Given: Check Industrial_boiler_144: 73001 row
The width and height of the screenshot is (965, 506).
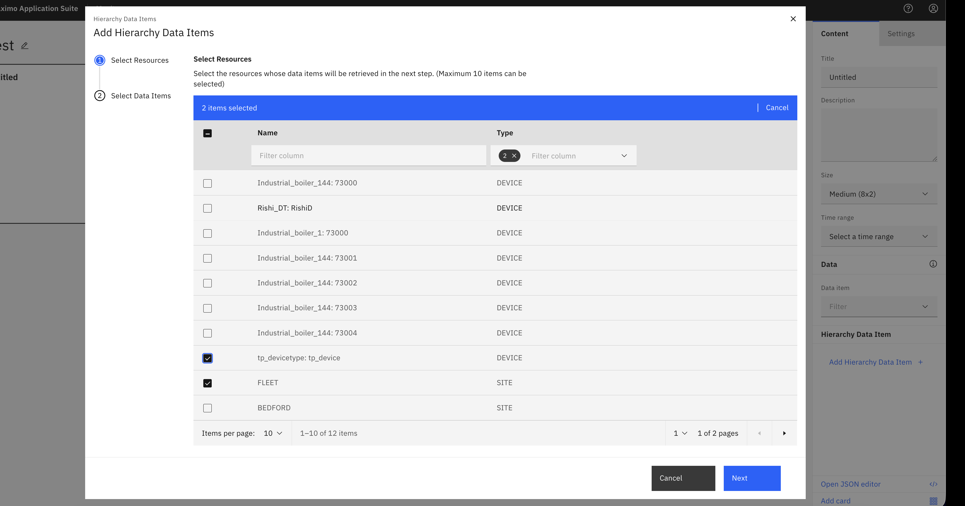Looking at the screenshot, I should (x=208, y=258).
